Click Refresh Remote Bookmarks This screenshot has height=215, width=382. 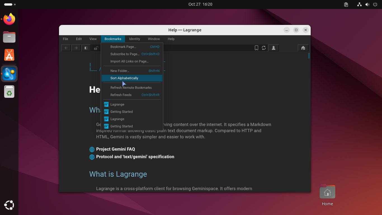[131, 88]
